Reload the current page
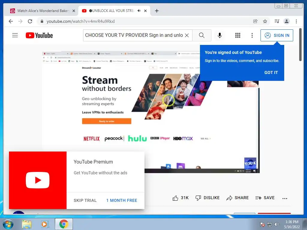This screenshot has width=307, height=230. [x=30, y=21]
